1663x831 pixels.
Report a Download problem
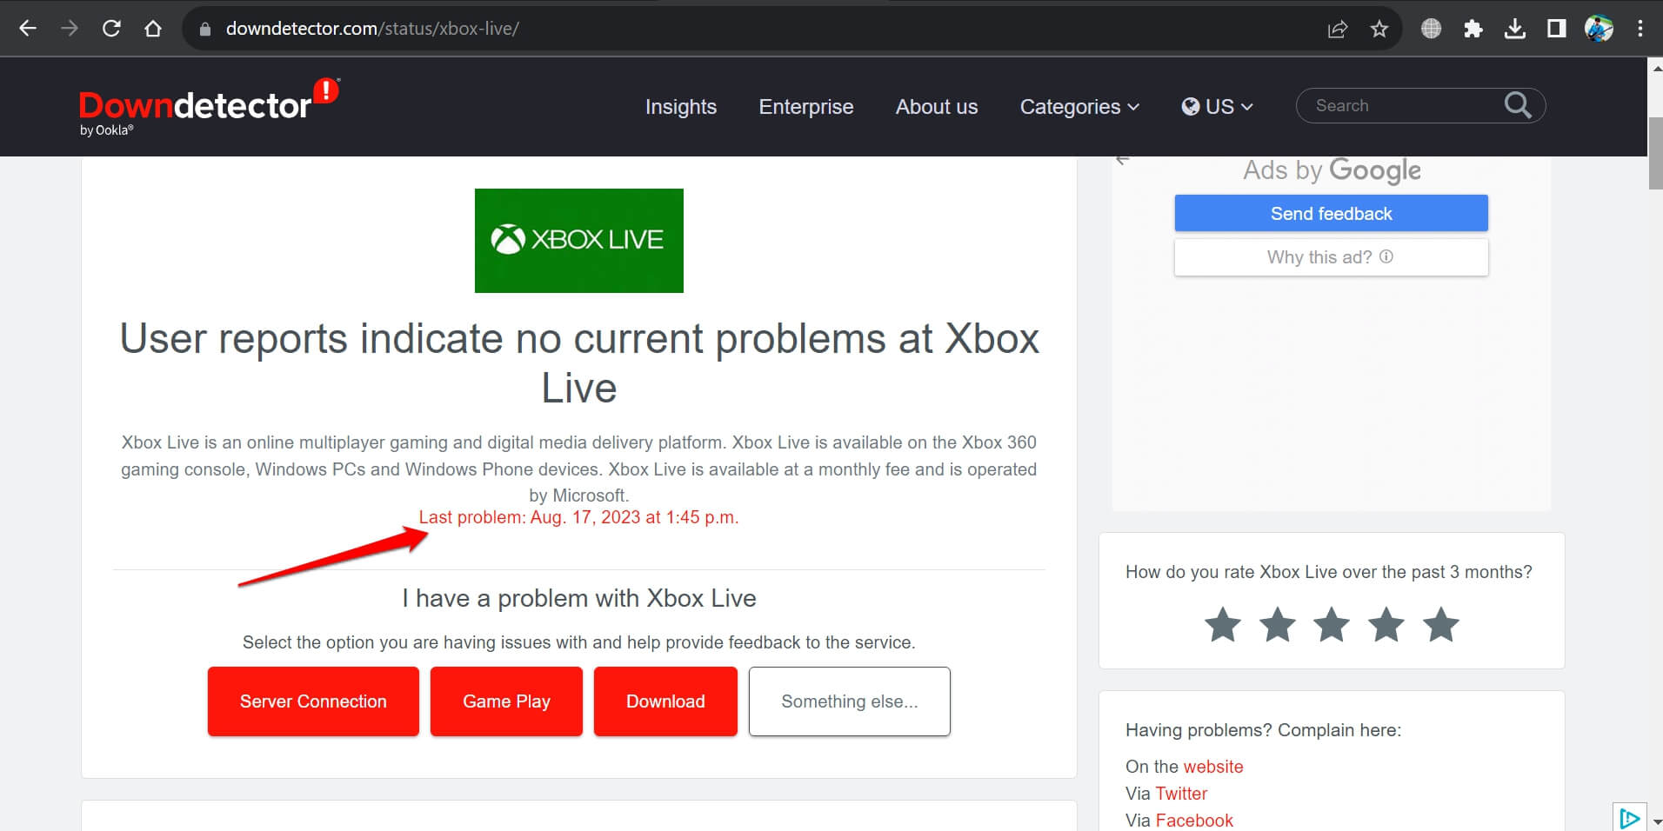[665, 701]
